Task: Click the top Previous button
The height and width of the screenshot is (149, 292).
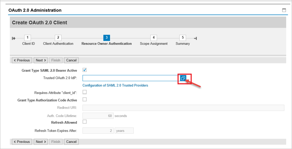Action: (22, 60)
